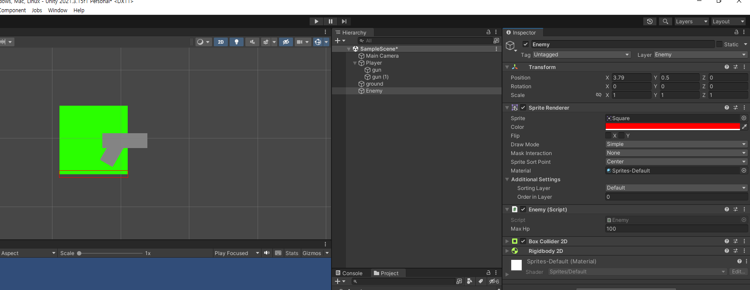The width and height of the screenshot is (750, 290).
Task: Open the global search magnifier icon
Action: (x=665, y=21)
